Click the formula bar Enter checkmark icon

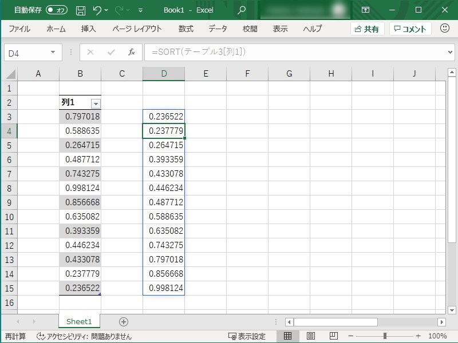tap(111, 53)
